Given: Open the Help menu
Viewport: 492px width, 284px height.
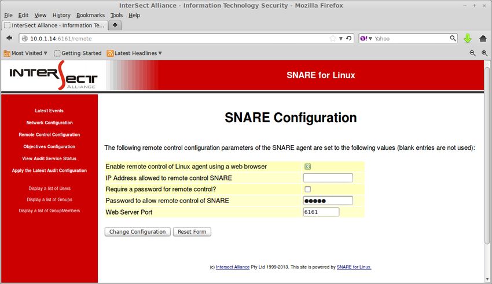Looking at the screenshot, I should click(x=134, y=15).
